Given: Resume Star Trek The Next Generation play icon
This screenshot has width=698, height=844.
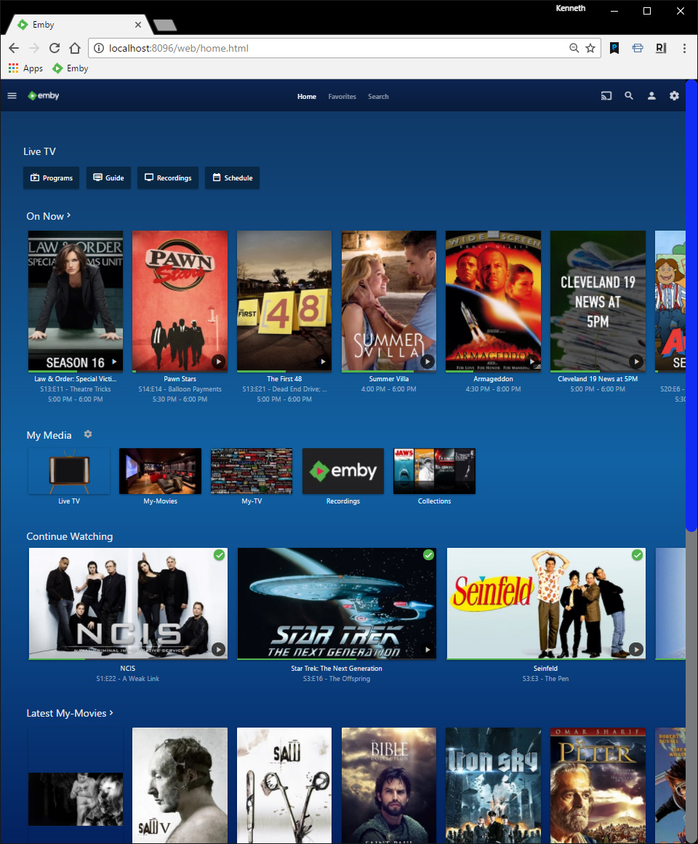Looking at the screenshot, I should (x=428, y=649).
